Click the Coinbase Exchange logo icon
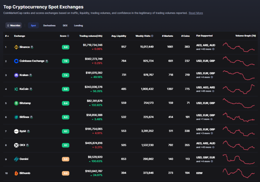Viewport: 260px width, 182px height. [16, 61]
